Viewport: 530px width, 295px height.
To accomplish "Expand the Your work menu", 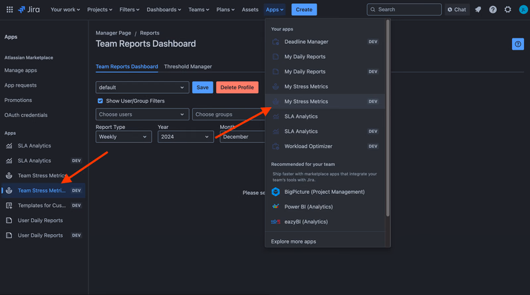I will coord(65,9).
